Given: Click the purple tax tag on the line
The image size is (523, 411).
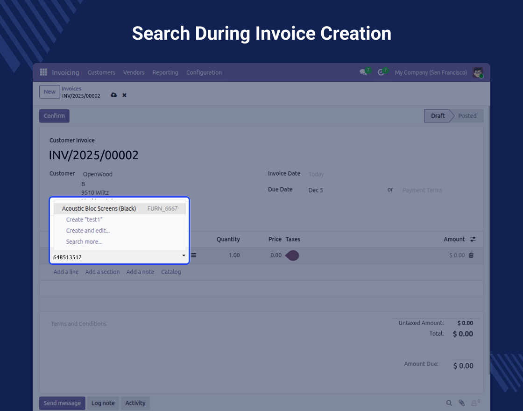Looking at the screenshot, I should (292, 255).
